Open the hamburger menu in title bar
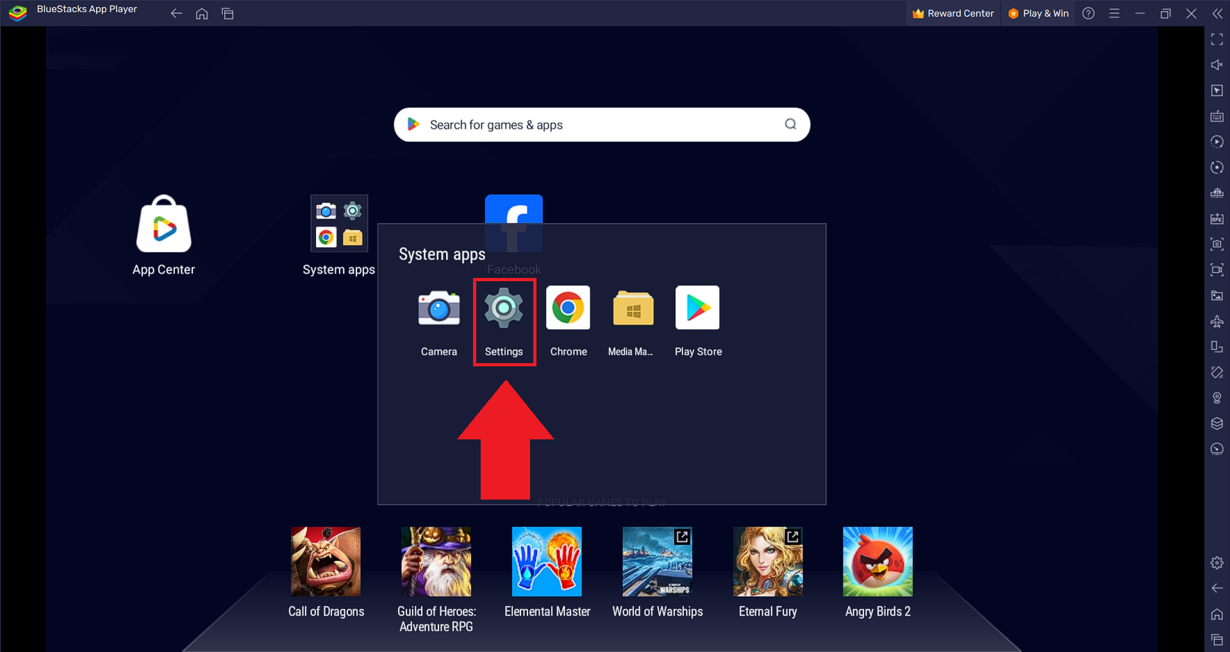This screenshot has height=652, width=1230. [x=1115, y=13]
